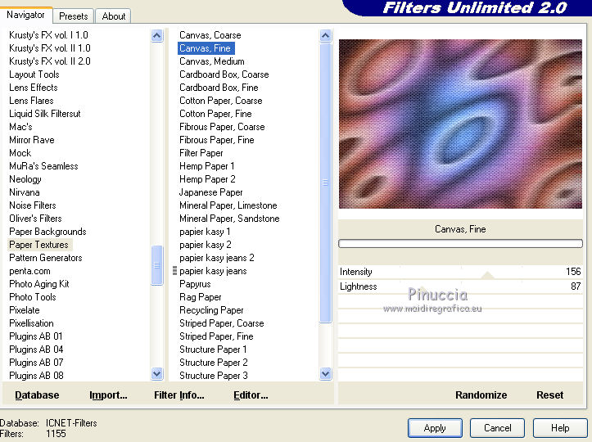Choose Structure Paper 2
The width and height of the screenshot is (592, 442).
[214, 363]
